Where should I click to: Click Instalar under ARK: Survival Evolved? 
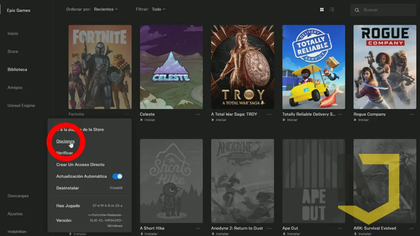coord(365,234)
